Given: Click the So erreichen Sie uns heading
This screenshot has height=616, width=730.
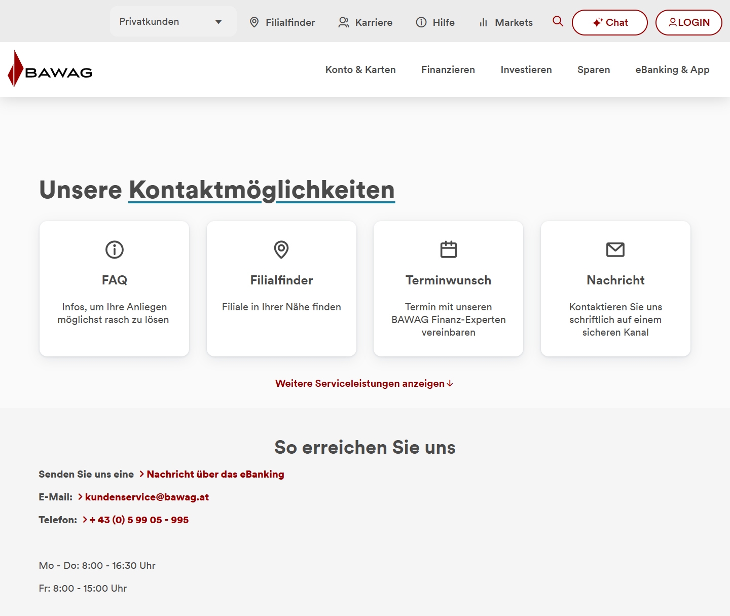Looking at the screenshot, I should [365, 447].
